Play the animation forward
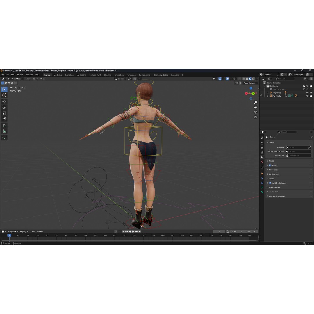The width and height of the screenshot is (314, 314). [133, 231]
